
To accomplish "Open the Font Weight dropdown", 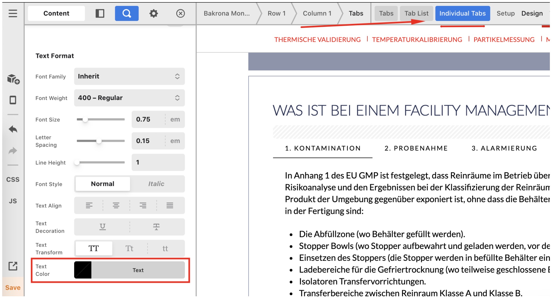I will tap(129, 98).
